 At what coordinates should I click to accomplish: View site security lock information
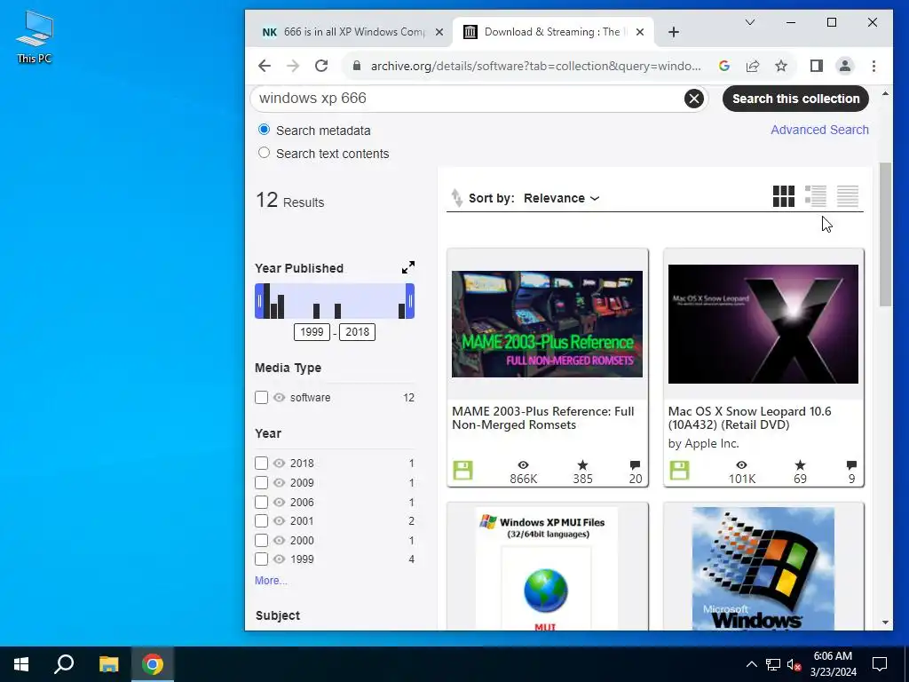tap(357, 66)
